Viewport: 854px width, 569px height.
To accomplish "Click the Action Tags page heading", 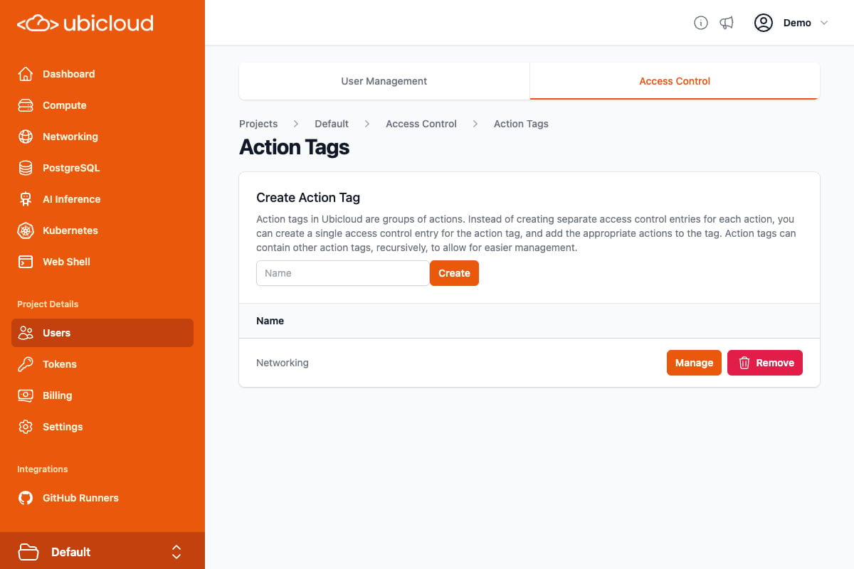I will coord(295,147).
